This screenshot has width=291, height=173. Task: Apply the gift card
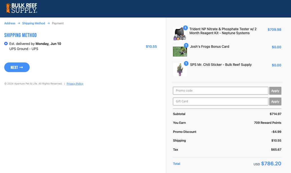tap(275, 101)
